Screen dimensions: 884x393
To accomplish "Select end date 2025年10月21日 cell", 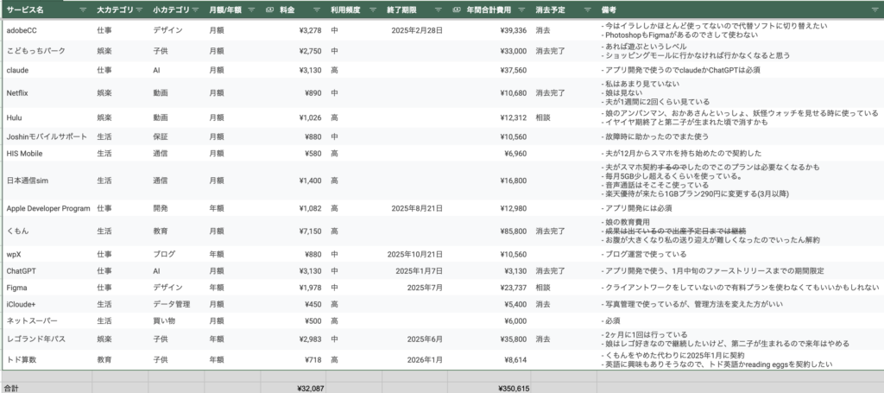I will pos(415,254).
